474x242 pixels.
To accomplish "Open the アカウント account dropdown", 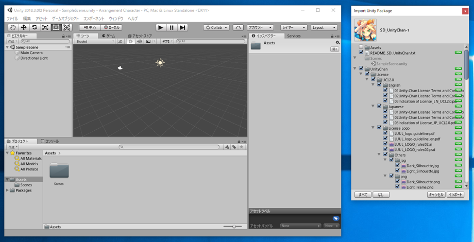I will [260, 27].
